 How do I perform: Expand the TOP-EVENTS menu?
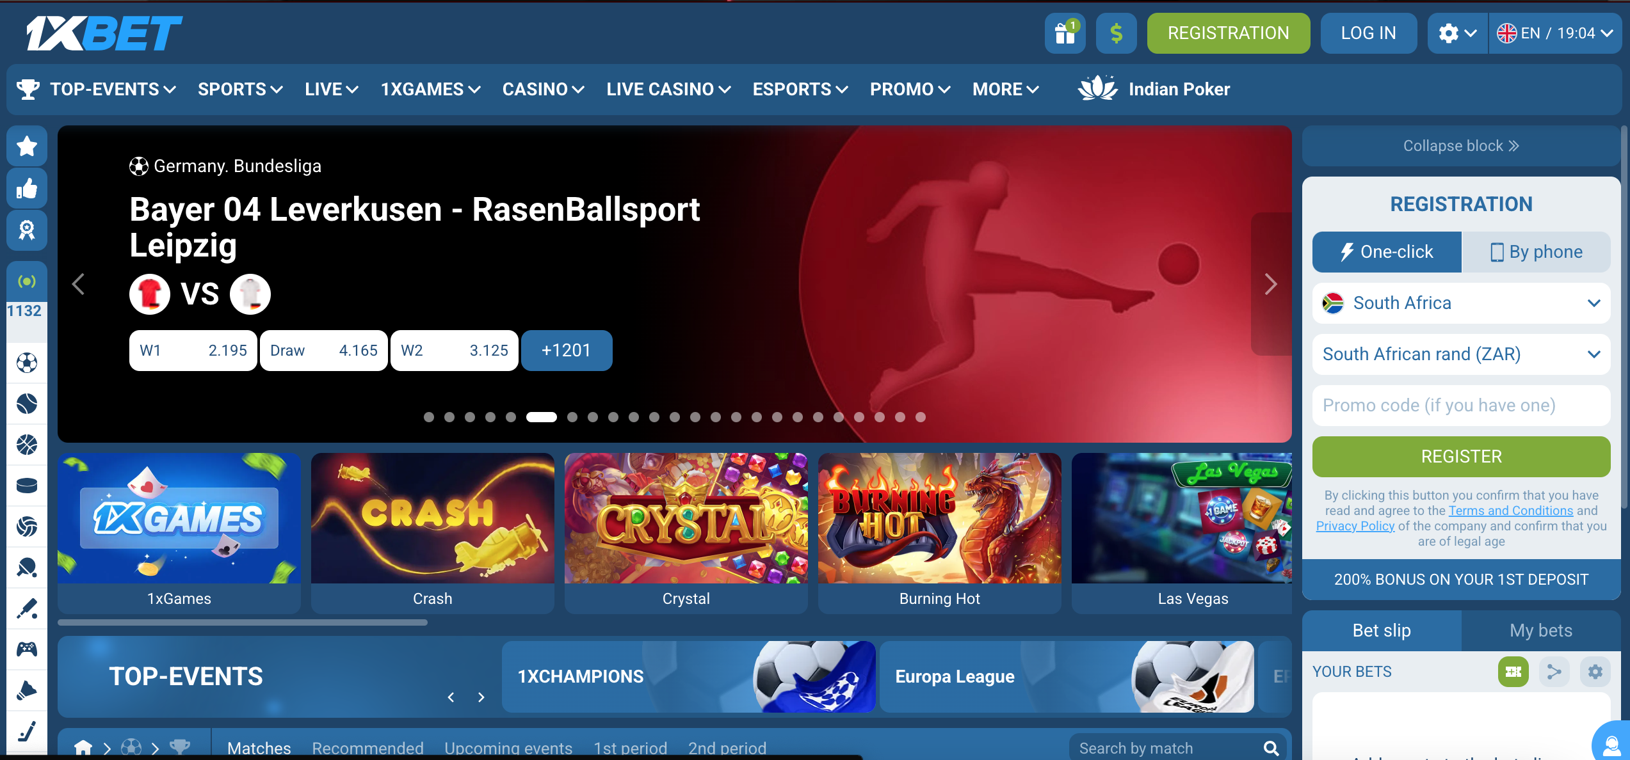[113, 90]
